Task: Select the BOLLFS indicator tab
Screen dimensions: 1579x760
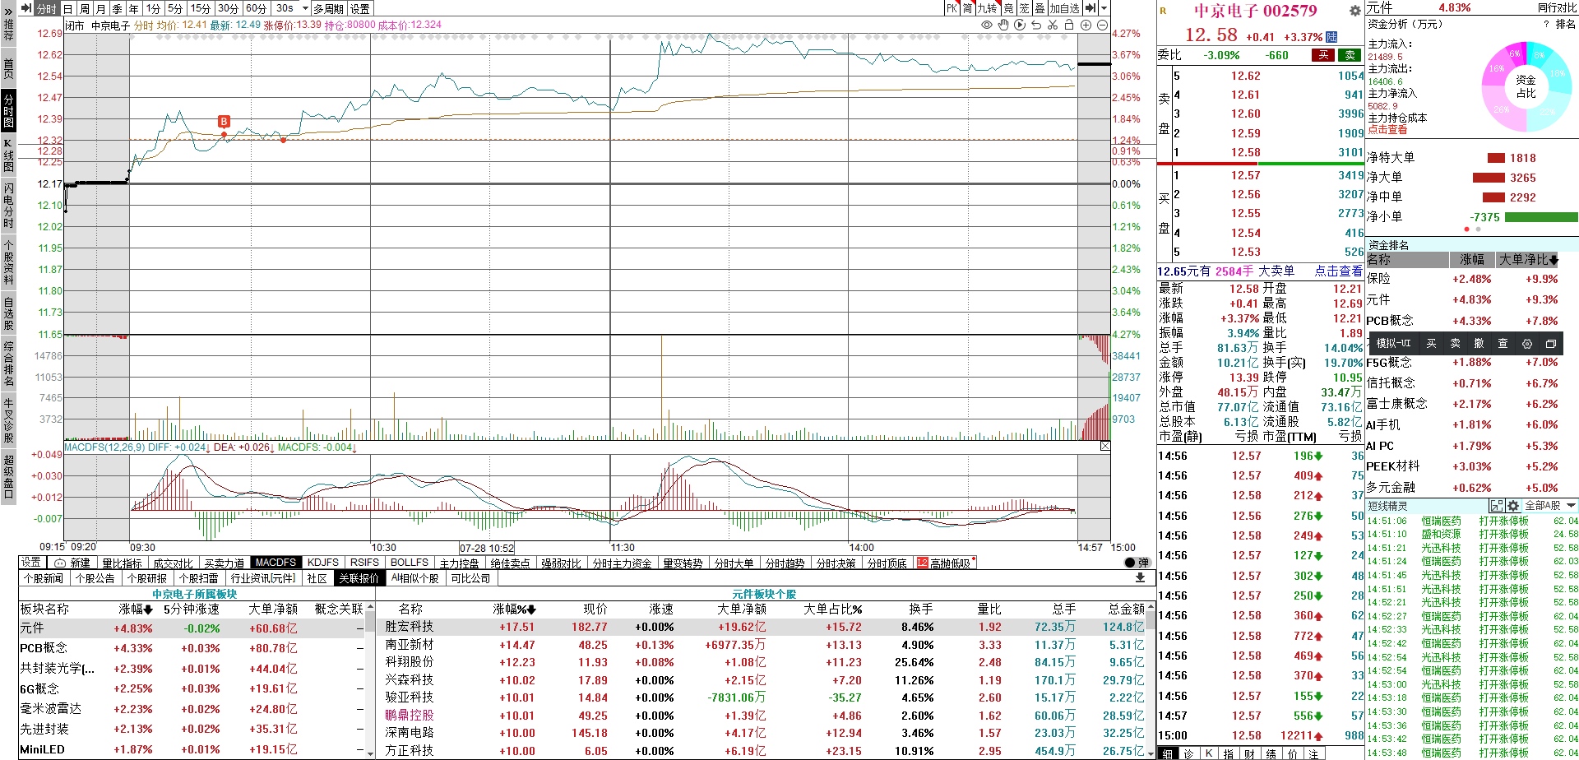Action: click(x=409, y=563)
